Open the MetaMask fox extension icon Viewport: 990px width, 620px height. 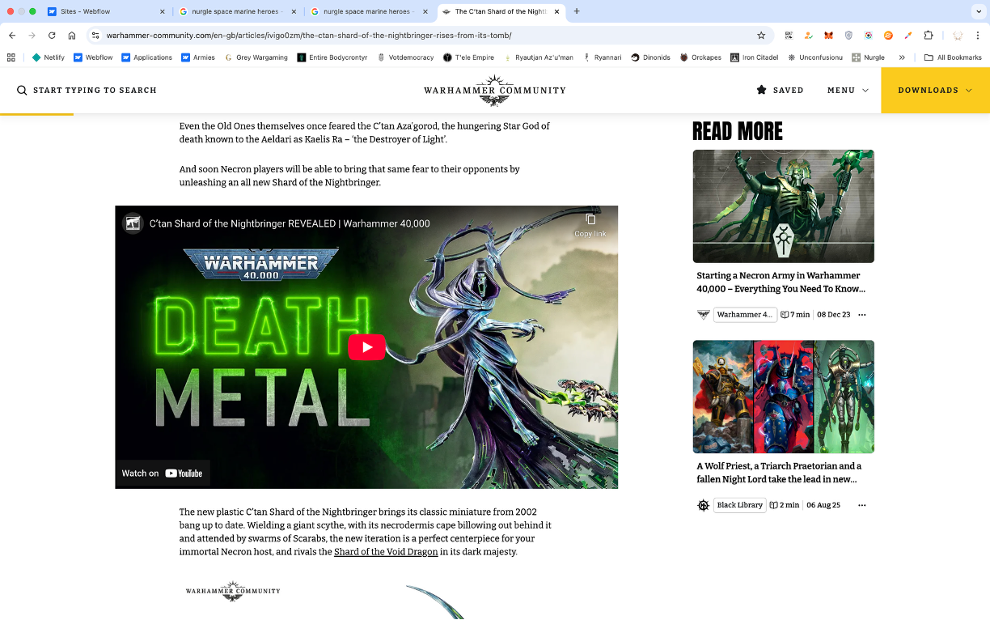pyautogui.click(x=828, y=36)
